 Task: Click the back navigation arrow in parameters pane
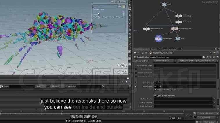click(x=135, y=53)
